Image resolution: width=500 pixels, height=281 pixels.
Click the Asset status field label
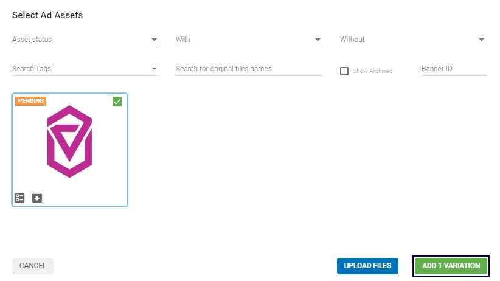[32, 40]
